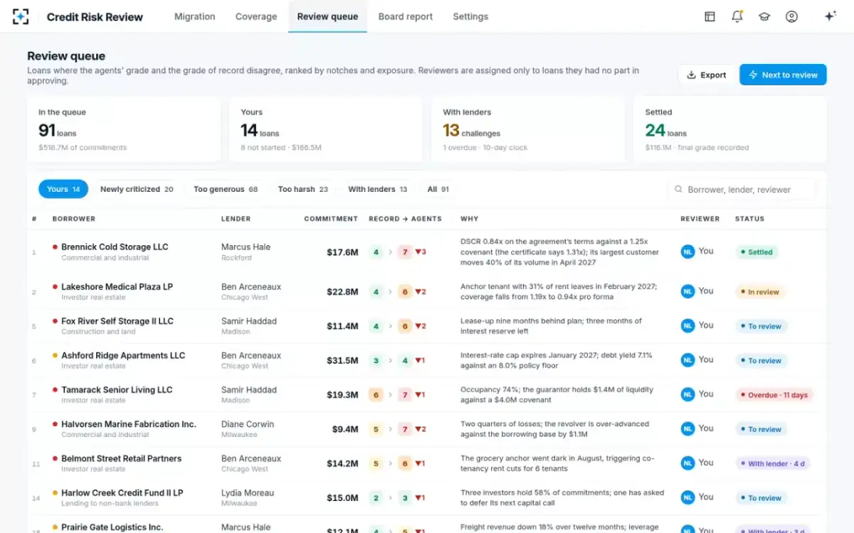This screenshot has width=854, height=533.
Task: Click the NL reviewer avatar for Fox River Self Storage
Action: coord(687,325)
